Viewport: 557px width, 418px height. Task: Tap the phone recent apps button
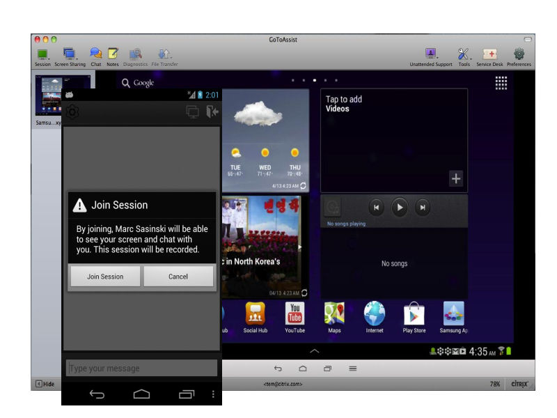point(187,394)
